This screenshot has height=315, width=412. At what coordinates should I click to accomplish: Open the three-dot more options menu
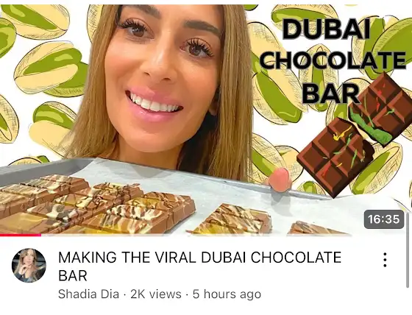(x=385, y=260)
